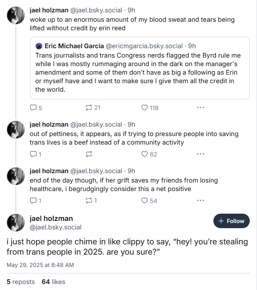The image size is (257, 290).
Task: Click the May 29, 2025 timestamp
Action: 40,265
